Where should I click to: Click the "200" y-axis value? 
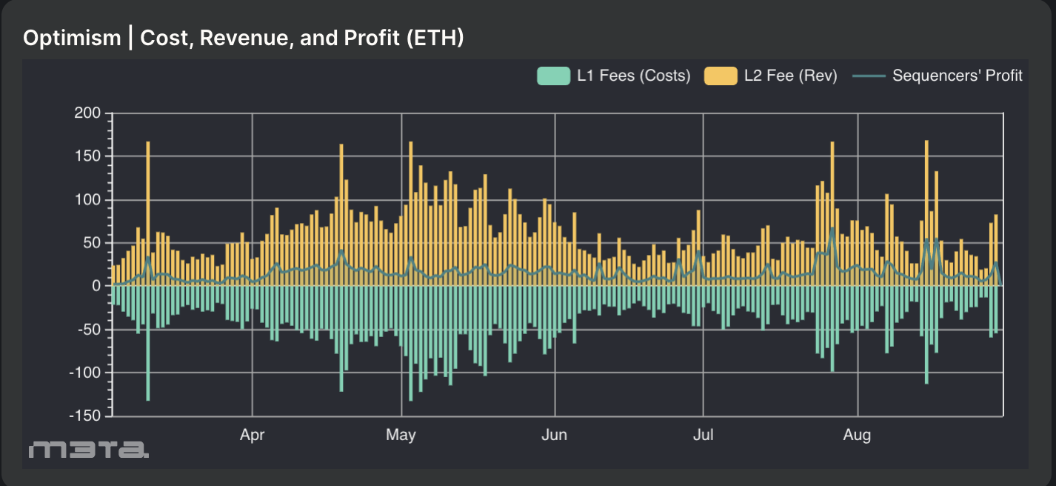(x=87, y=113)
